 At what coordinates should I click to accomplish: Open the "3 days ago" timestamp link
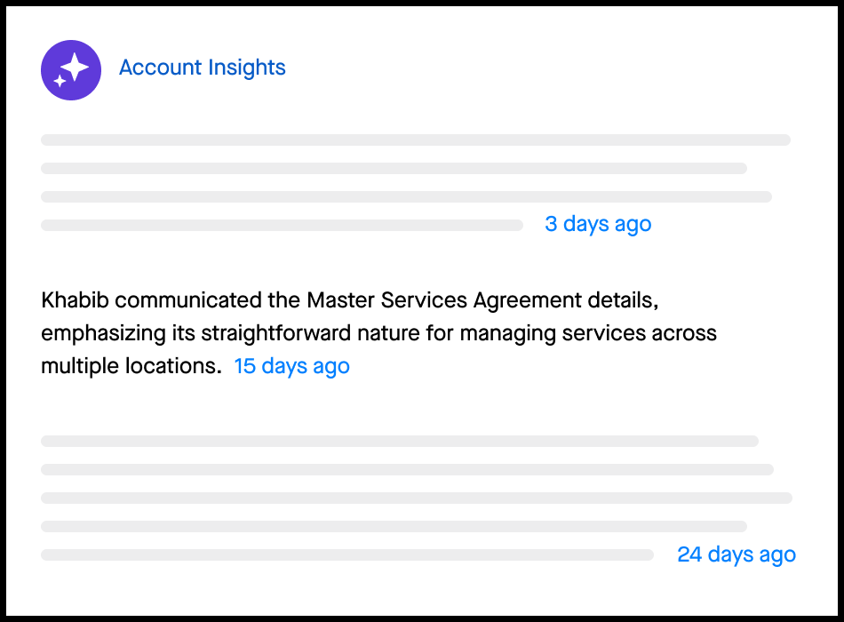[598, 224]
